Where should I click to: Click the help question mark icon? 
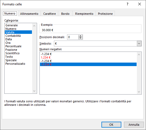[127, 4]
